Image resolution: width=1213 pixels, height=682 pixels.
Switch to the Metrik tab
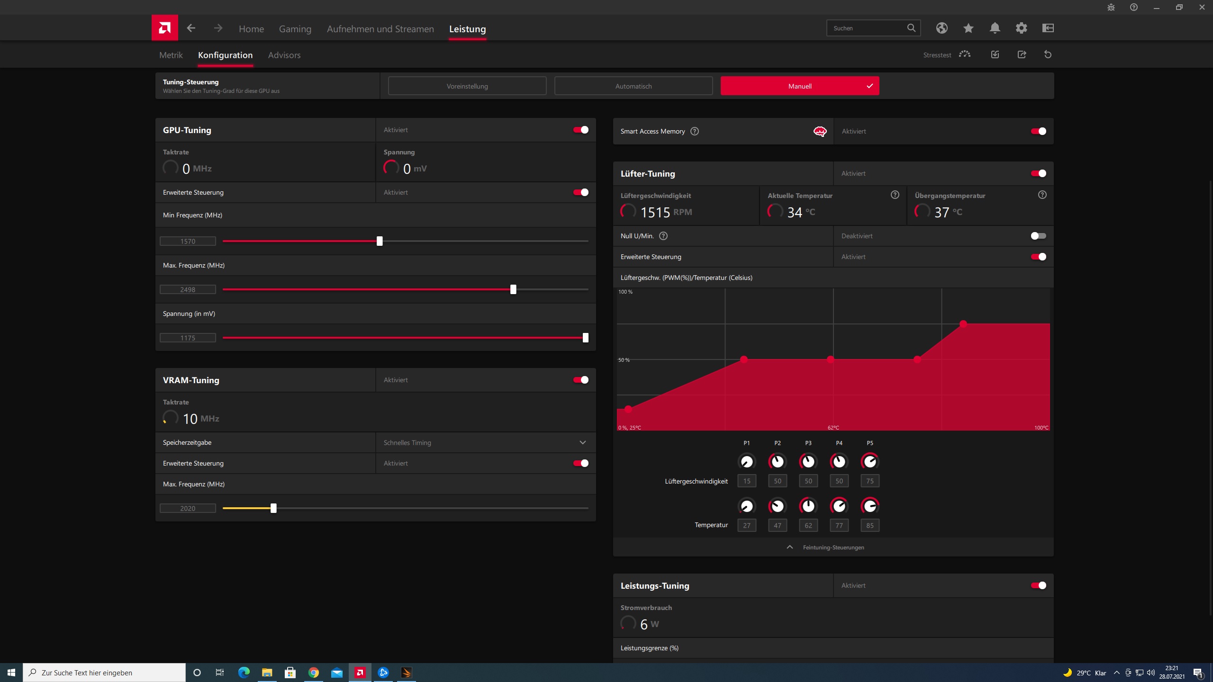pos(171,55)
